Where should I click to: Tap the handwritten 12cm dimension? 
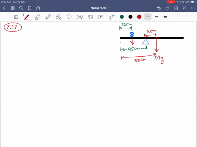[127, 24]
